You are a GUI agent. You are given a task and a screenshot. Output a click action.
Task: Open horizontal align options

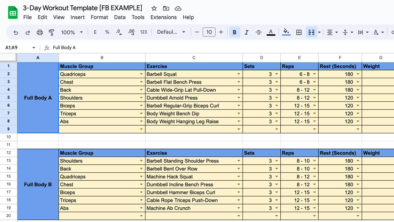tap(332, 32)
